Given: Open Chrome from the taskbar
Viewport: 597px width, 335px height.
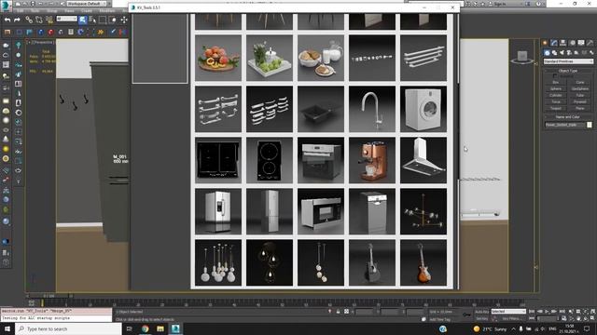Looking at the screenshot, I should coord(146,328).
